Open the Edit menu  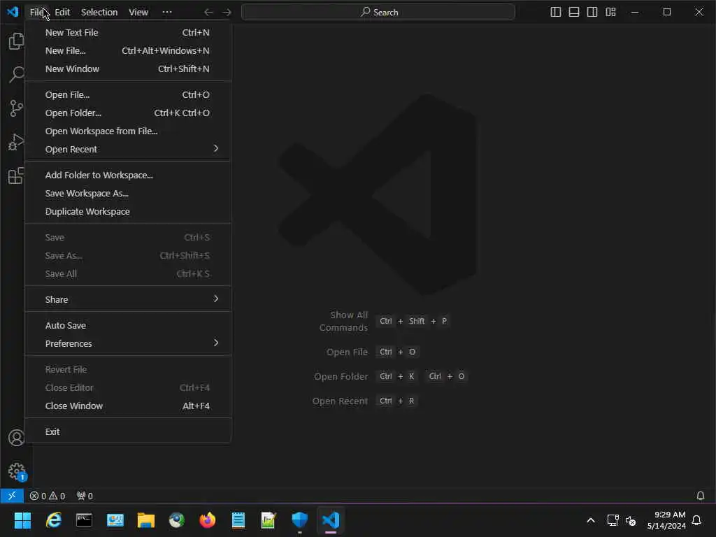pyautogui.click(x=62, y=13)
